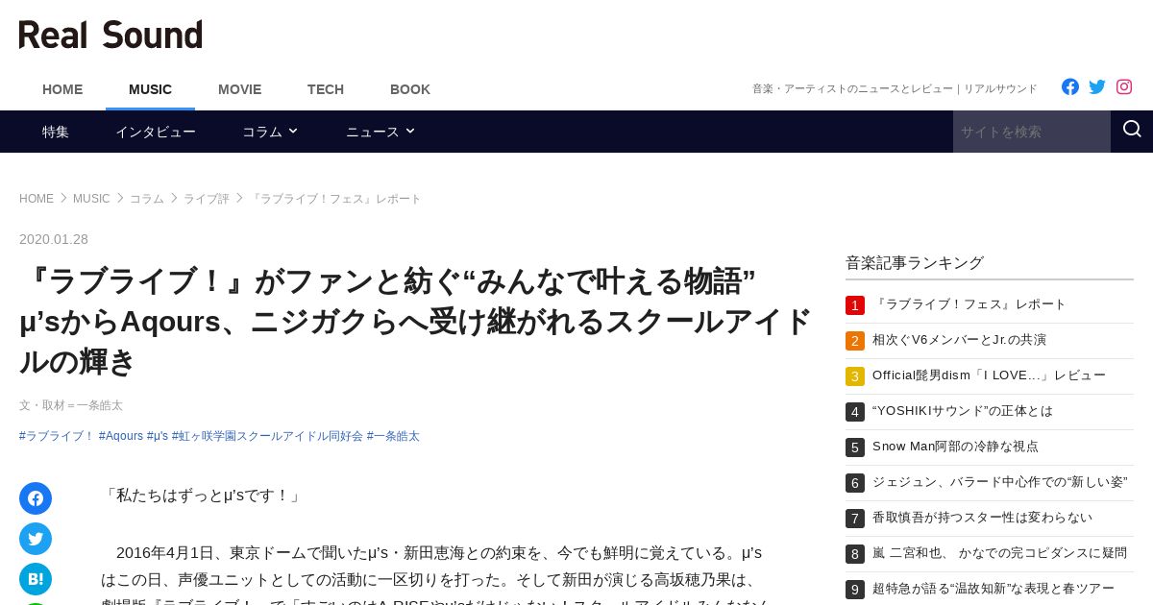Screen dimensions: 1153x605
Task: Share the article on Twitter via the side button
Action: click(36, 539)
